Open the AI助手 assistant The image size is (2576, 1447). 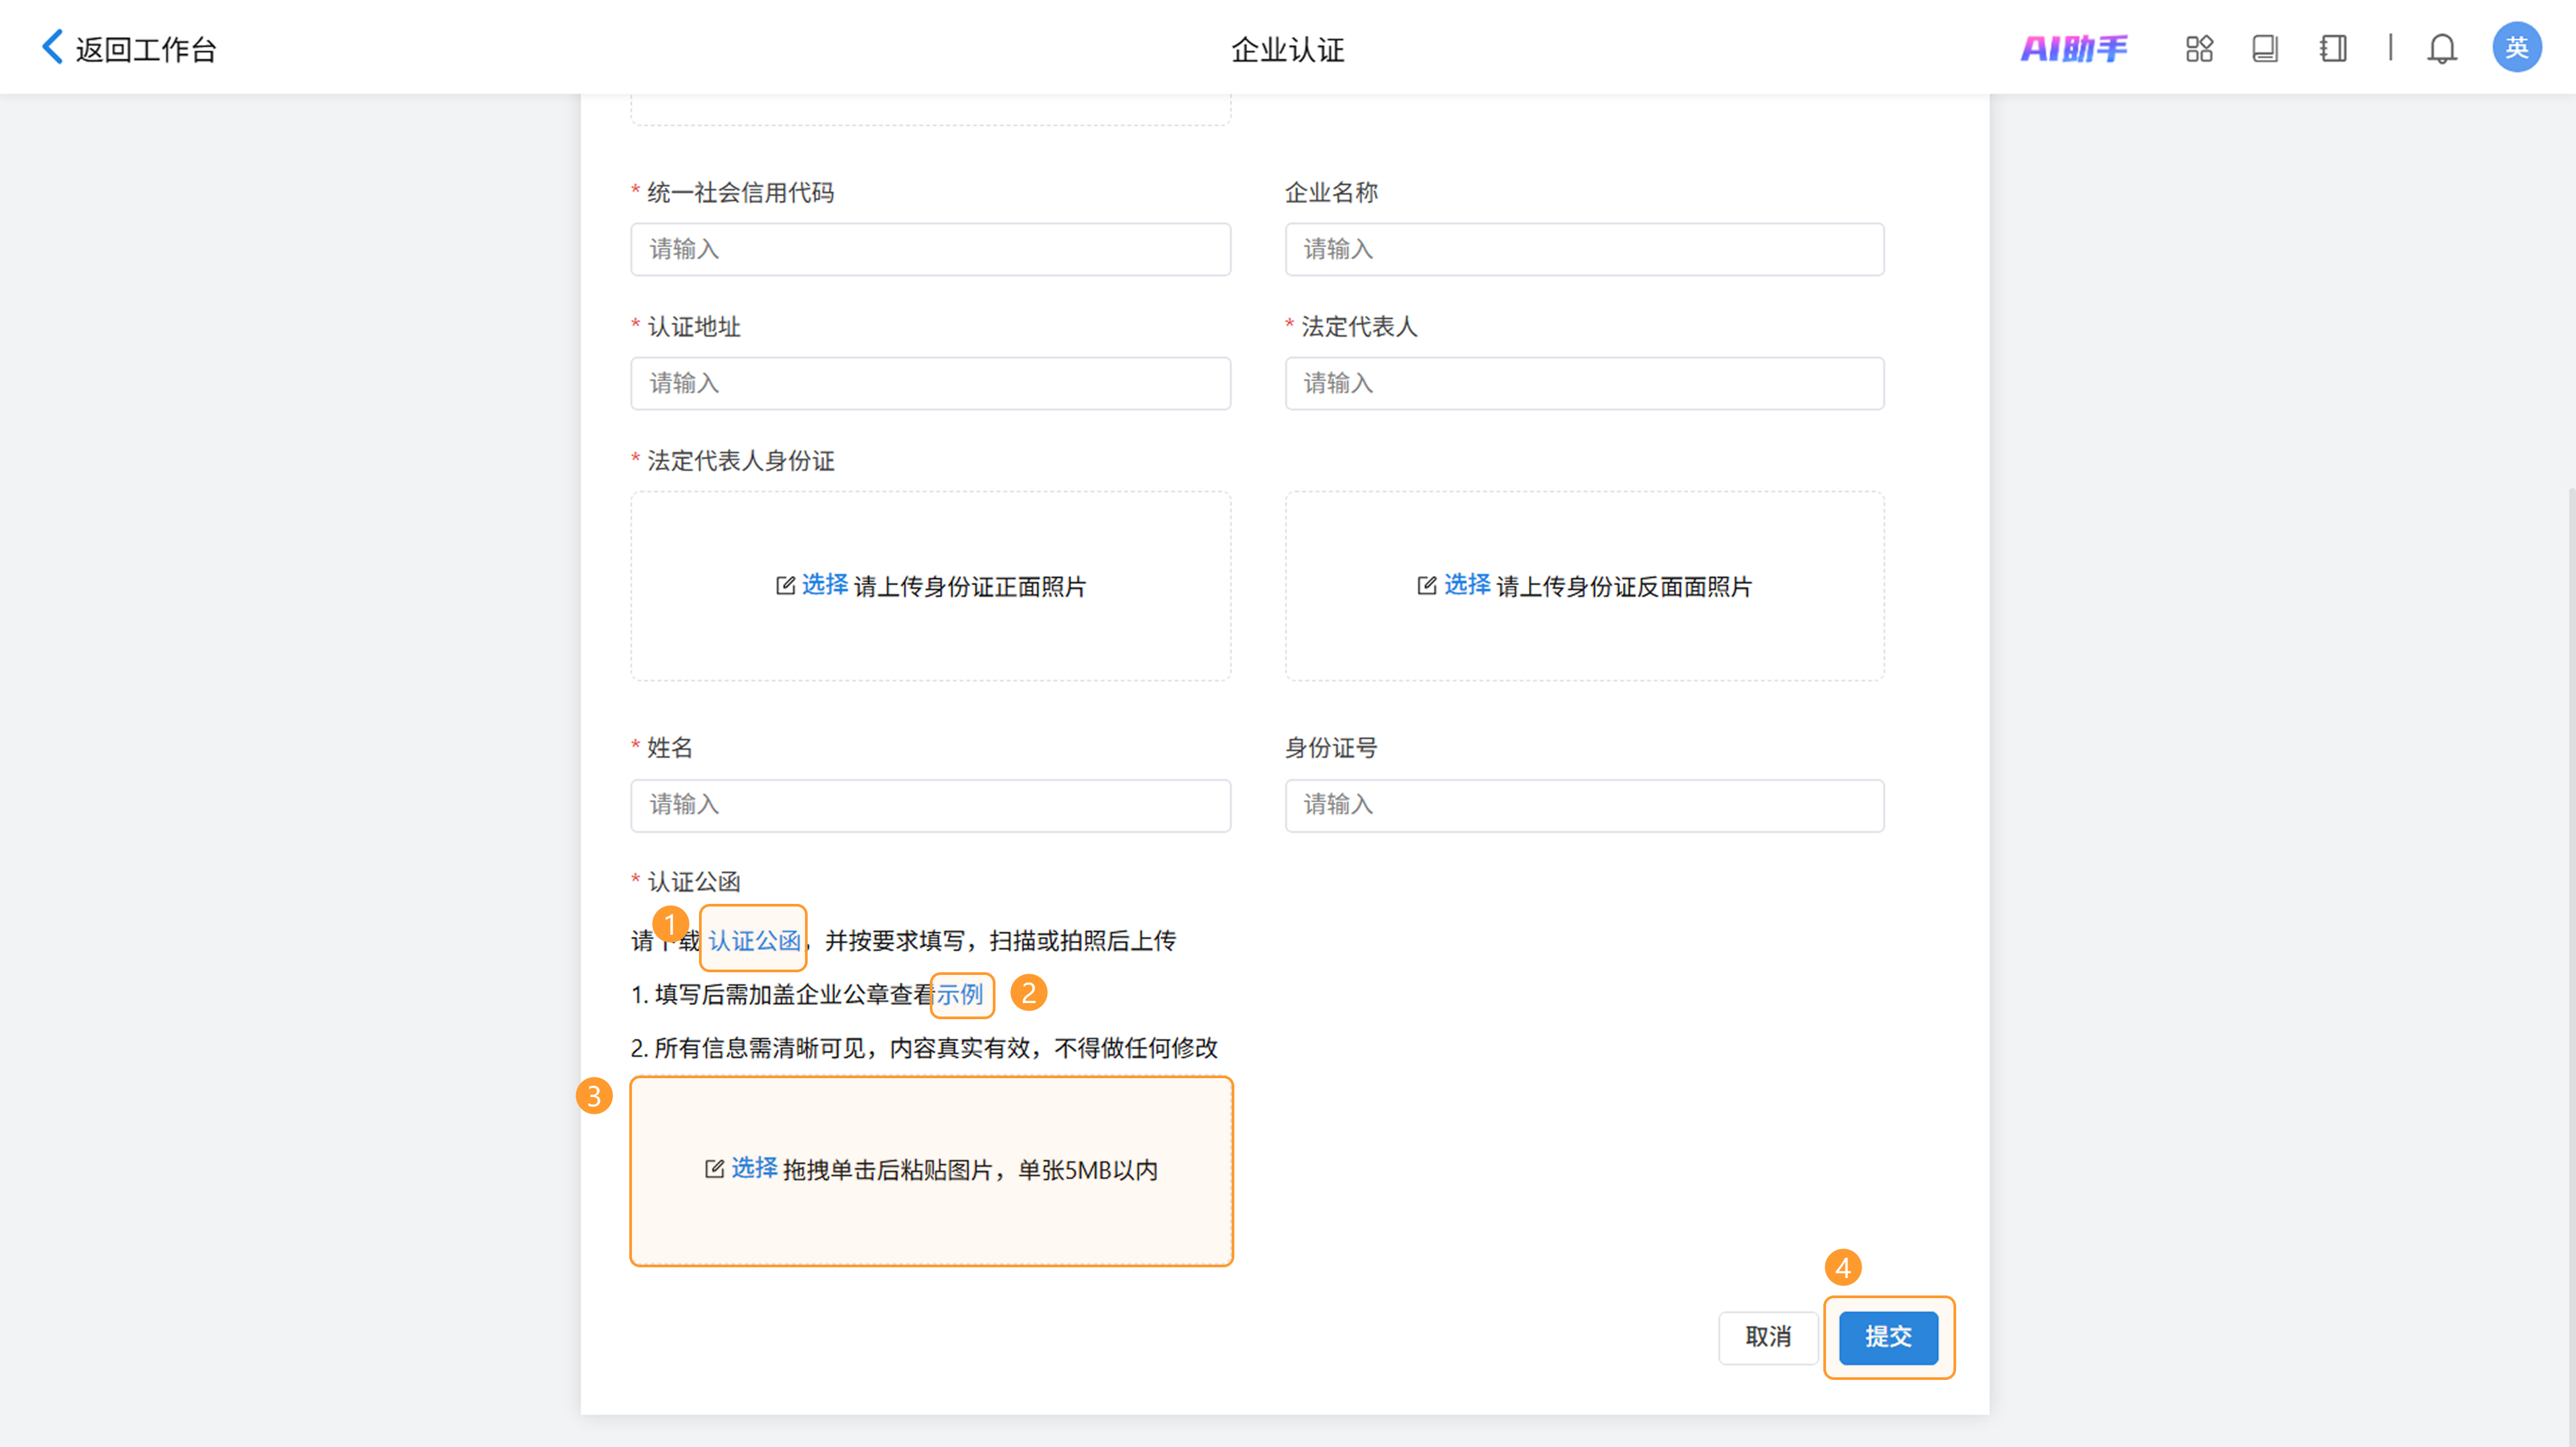tap(2074, 48)
